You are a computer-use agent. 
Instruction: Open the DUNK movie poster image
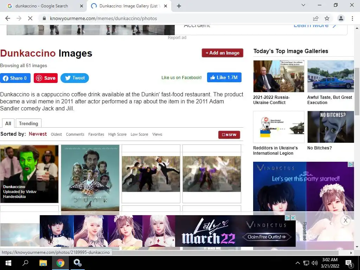click(x=90, y=178)
